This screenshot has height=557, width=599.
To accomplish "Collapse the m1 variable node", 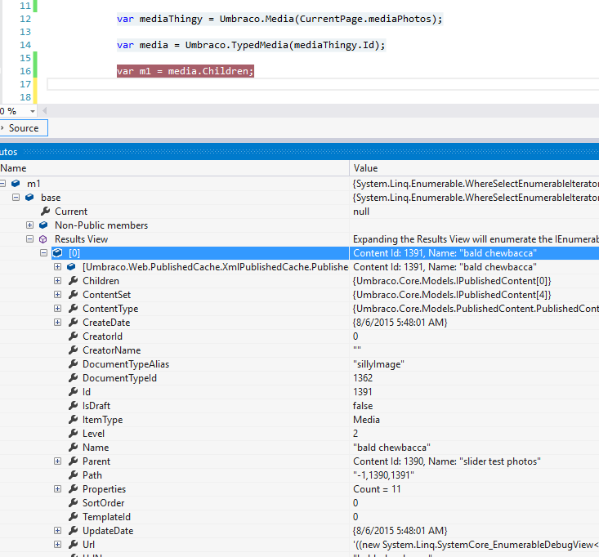I will click(x=2, y=184).
